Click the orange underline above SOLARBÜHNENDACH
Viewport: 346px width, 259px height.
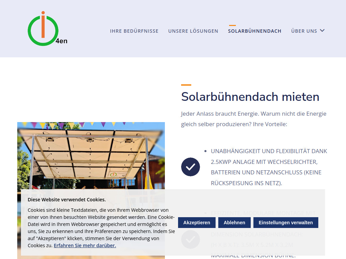click(232, 25)
